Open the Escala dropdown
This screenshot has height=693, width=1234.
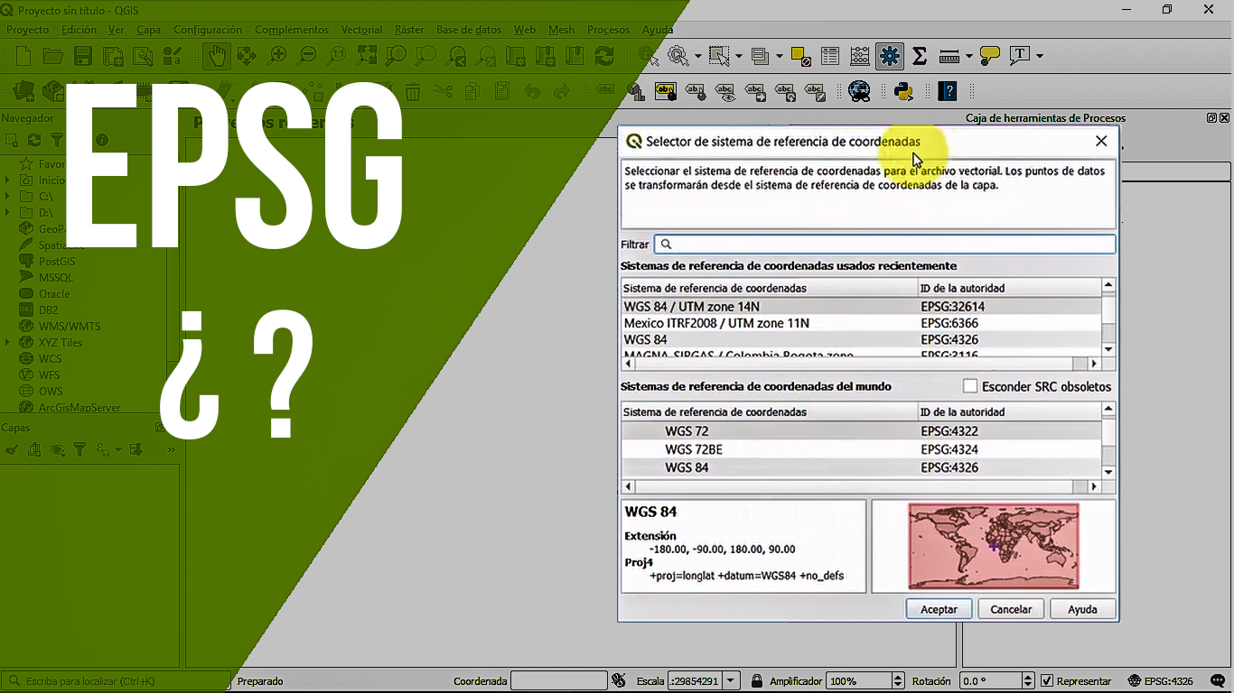(732, 681)
